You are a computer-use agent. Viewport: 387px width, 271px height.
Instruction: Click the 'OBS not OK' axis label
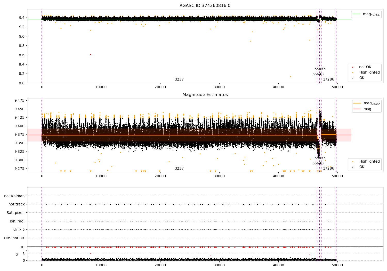[x=14, y=238]
